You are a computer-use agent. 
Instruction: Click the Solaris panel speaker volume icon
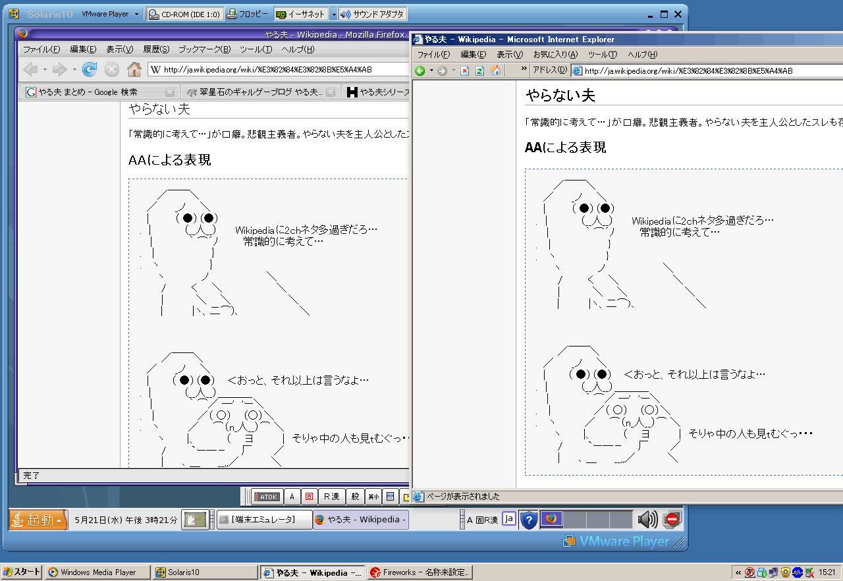pyautogui.click(x=647, y=520)
